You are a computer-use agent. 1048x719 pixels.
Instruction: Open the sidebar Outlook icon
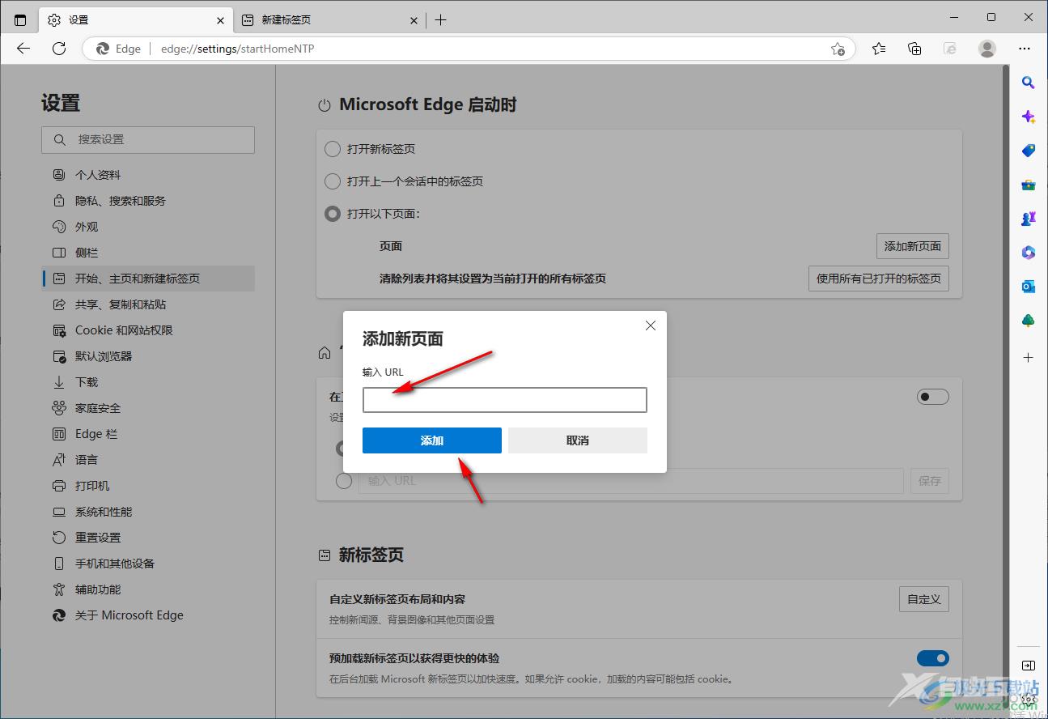(1028, 287)
